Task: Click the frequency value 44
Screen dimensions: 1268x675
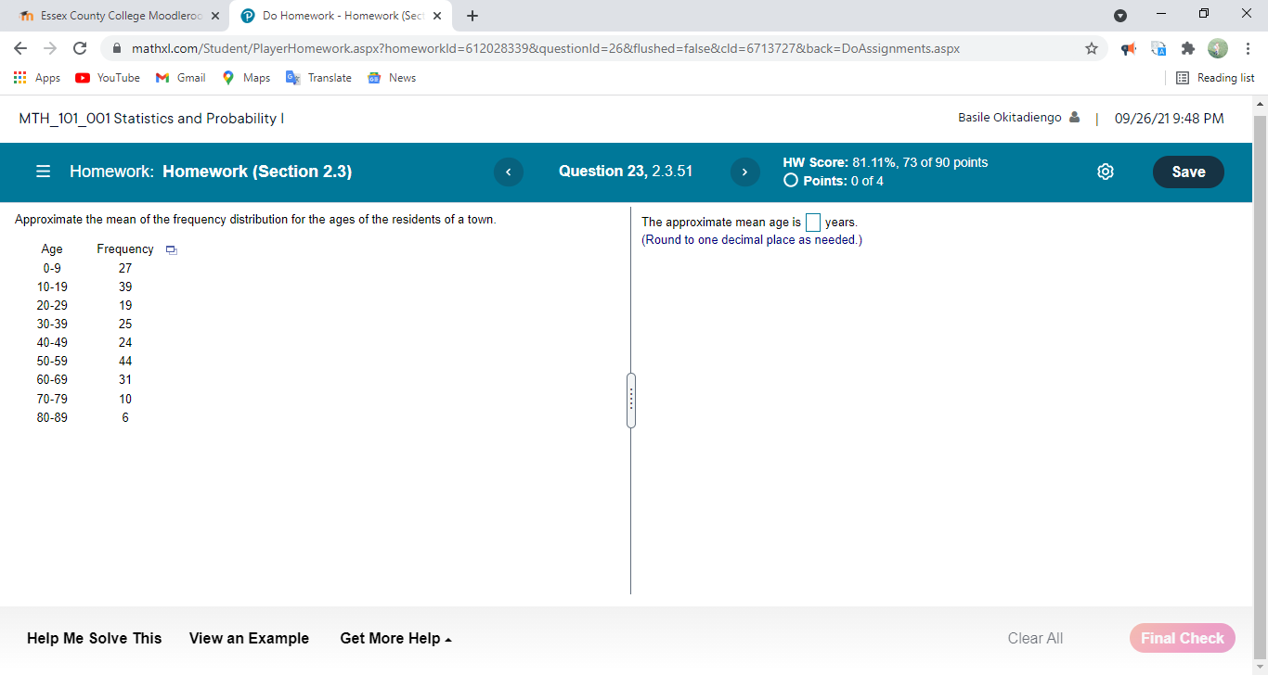Action: (x=125, y=362)
